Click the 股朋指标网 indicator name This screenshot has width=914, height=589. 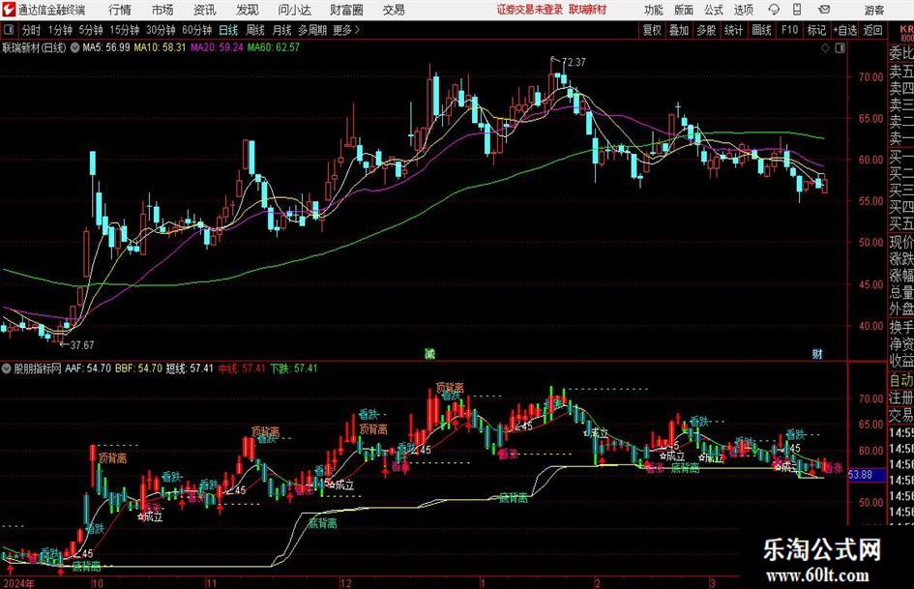[38, 368]
